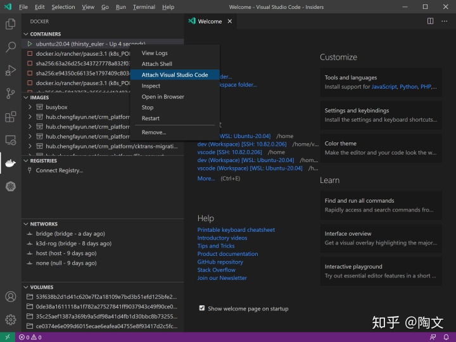456x342 pixels.
Task: Open the Selection menu
Action: click(x=63, y=7)
